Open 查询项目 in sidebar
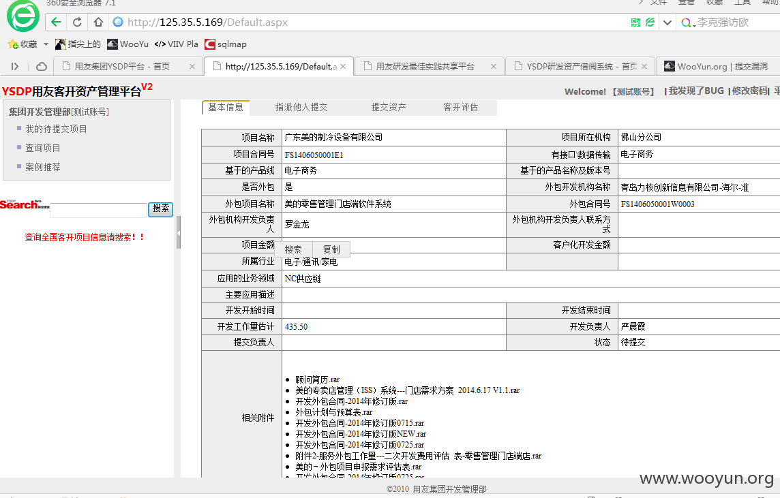 coord(43,148)
